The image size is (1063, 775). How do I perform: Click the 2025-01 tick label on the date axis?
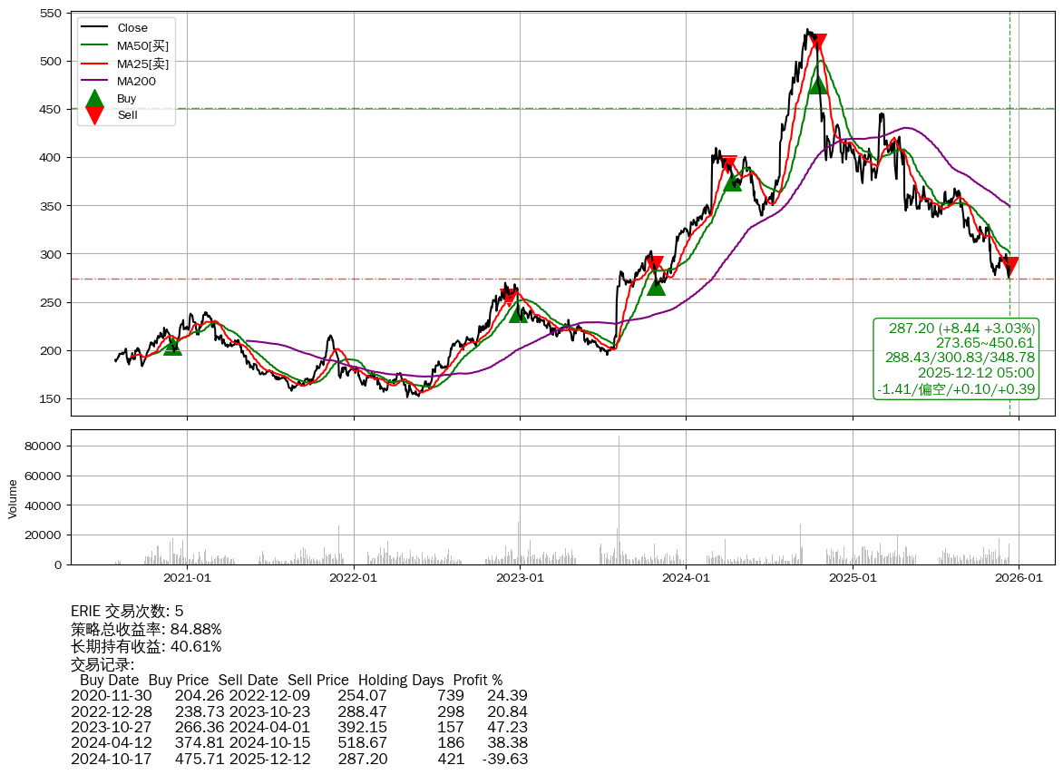point(853,577)
